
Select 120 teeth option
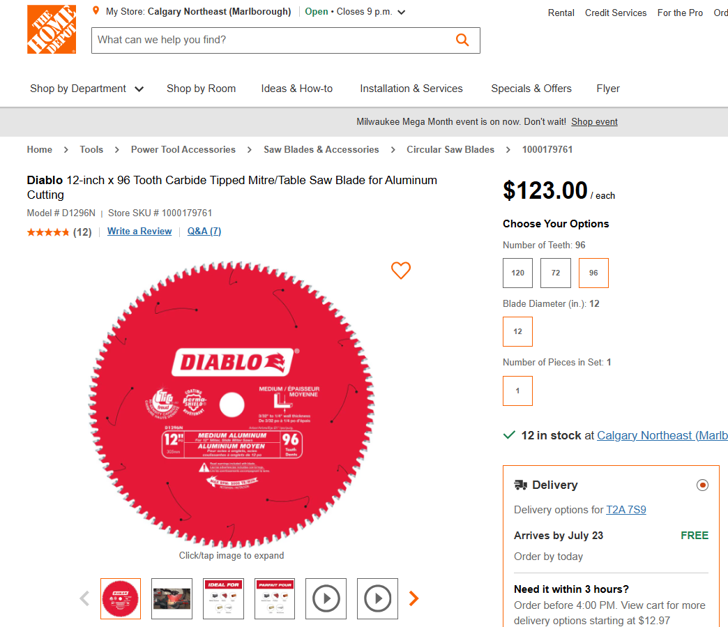point(517,273)
